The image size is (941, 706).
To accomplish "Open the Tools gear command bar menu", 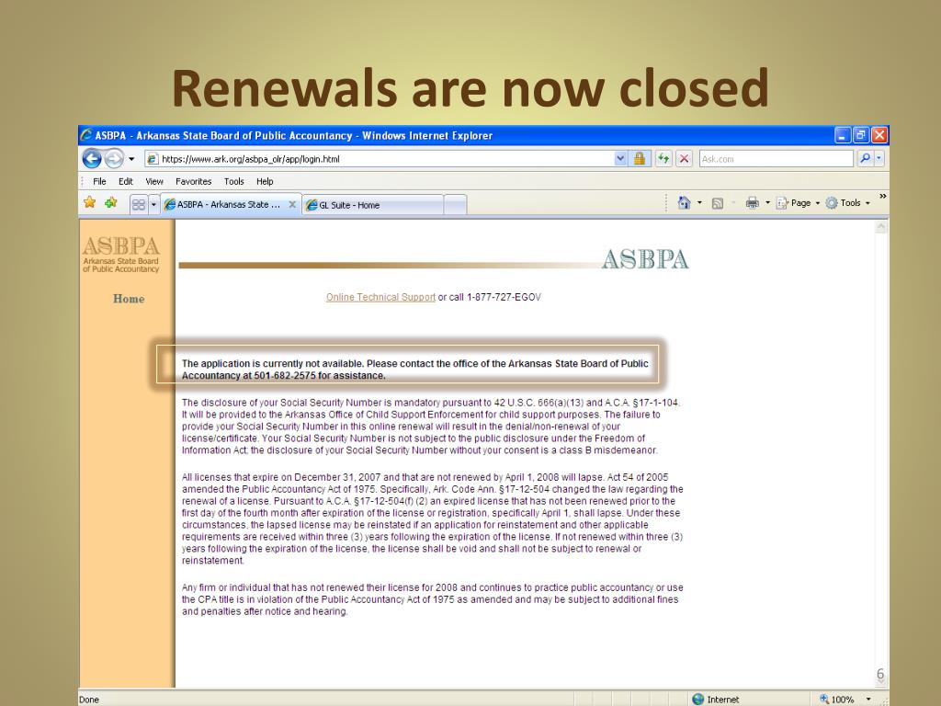I will (x=848, y=203).
